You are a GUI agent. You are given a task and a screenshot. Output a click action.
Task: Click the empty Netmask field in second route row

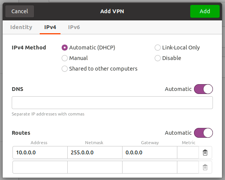pyautogui.click(x=95, y=167)
